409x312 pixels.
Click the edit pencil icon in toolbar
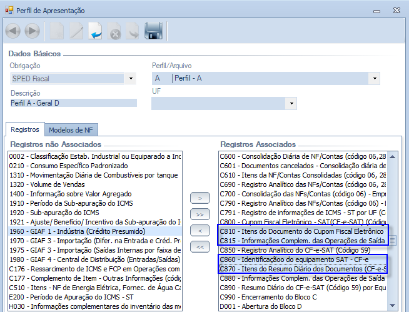pyautogui.click(x=76, y=31)
